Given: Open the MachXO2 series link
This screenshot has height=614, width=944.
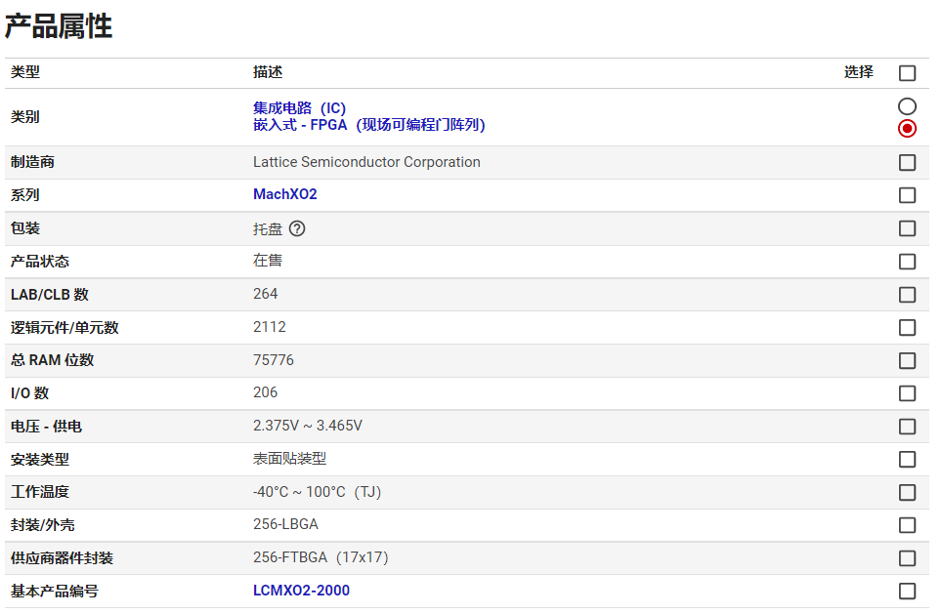Looking at the screenshot, I should tap(284, 194).
